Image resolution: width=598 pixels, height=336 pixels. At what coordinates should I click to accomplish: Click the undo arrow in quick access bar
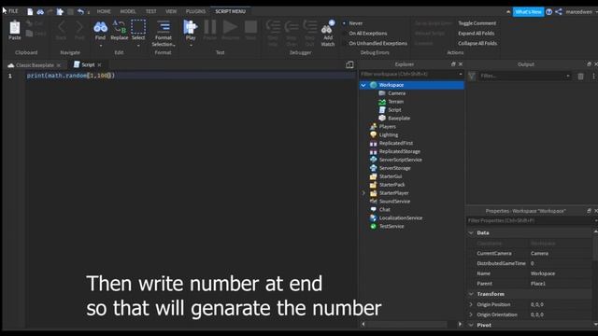coord(80,12)
